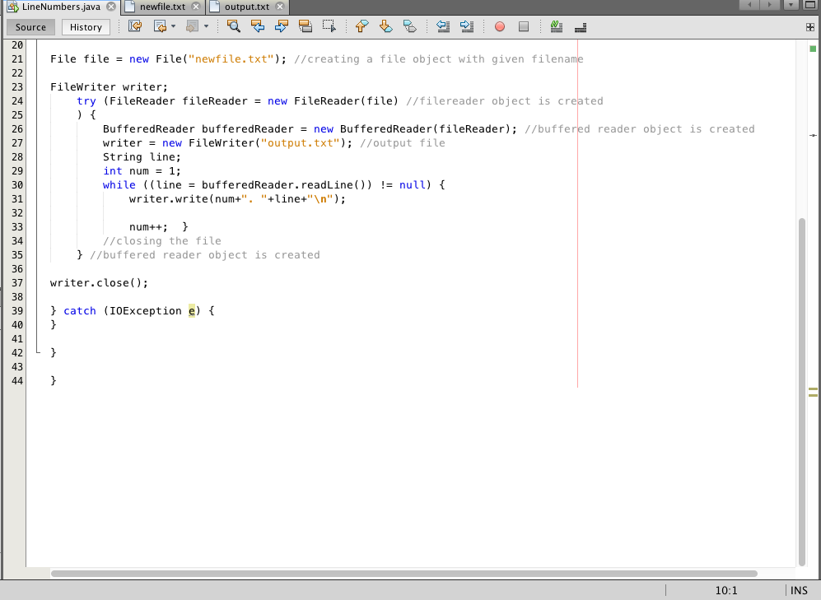Screen dimensions: 821x600
Task: Click the code fold end marker at line 42
Action: point(38,351)
